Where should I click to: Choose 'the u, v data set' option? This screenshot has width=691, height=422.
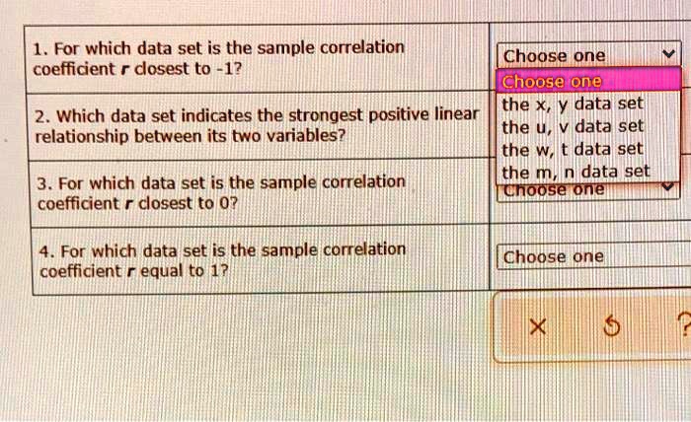pos(573,126)
